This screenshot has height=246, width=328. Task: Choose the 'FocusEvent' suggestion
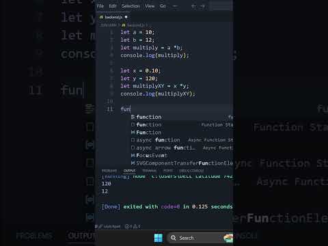click(x=182, y=156)
